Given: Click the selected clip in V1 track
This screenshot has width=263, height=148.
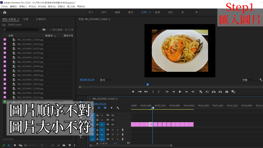Looking at the screenshot, I should 151,124.
